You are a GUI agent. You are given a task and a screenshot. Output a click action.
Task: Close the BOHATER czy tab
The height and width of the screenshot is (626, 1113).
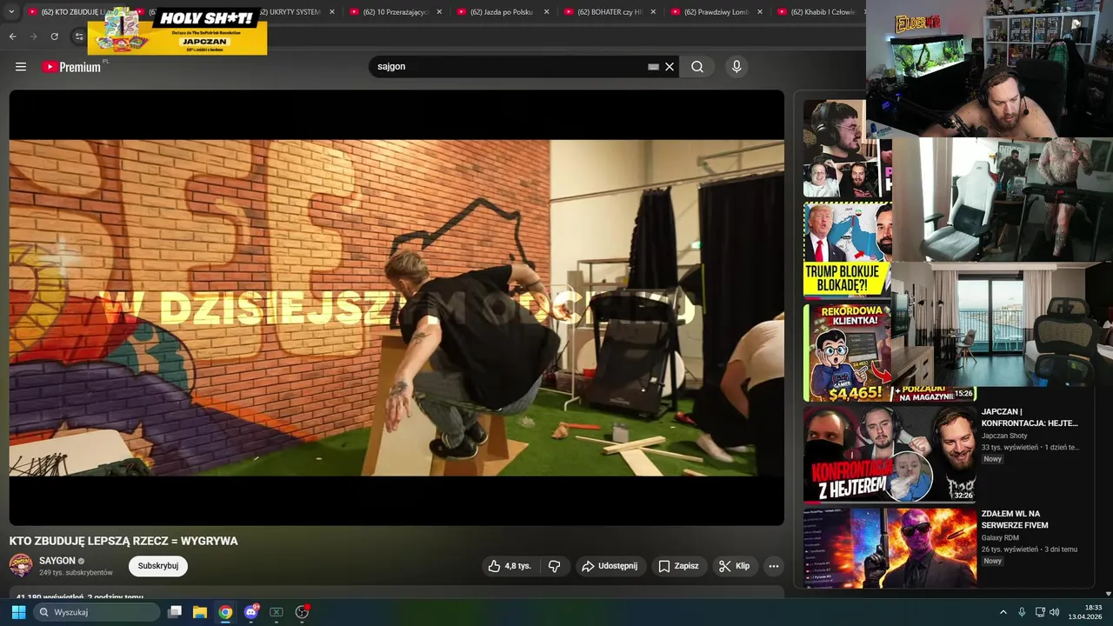653,12
